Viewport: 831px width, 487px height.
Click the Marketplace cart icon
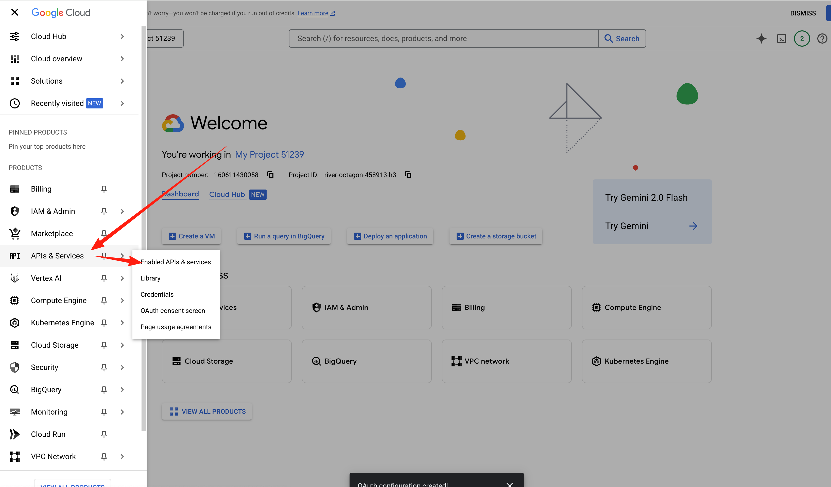click(x=14, y=234)
